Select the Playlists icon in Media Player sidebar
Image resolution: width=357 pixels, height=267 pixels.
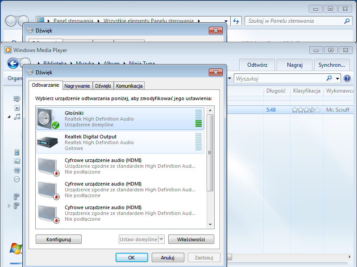(17, 99)
